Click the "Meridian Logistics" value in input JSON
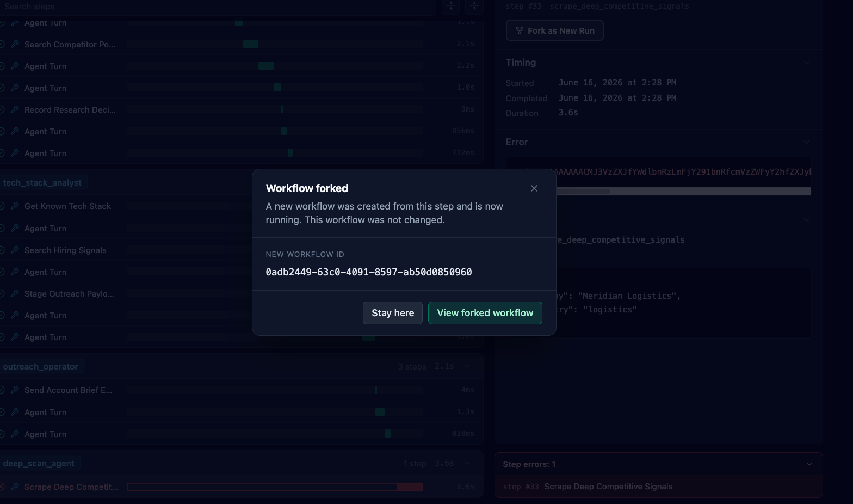Viewport: 853px width, 504px height. 627,296
